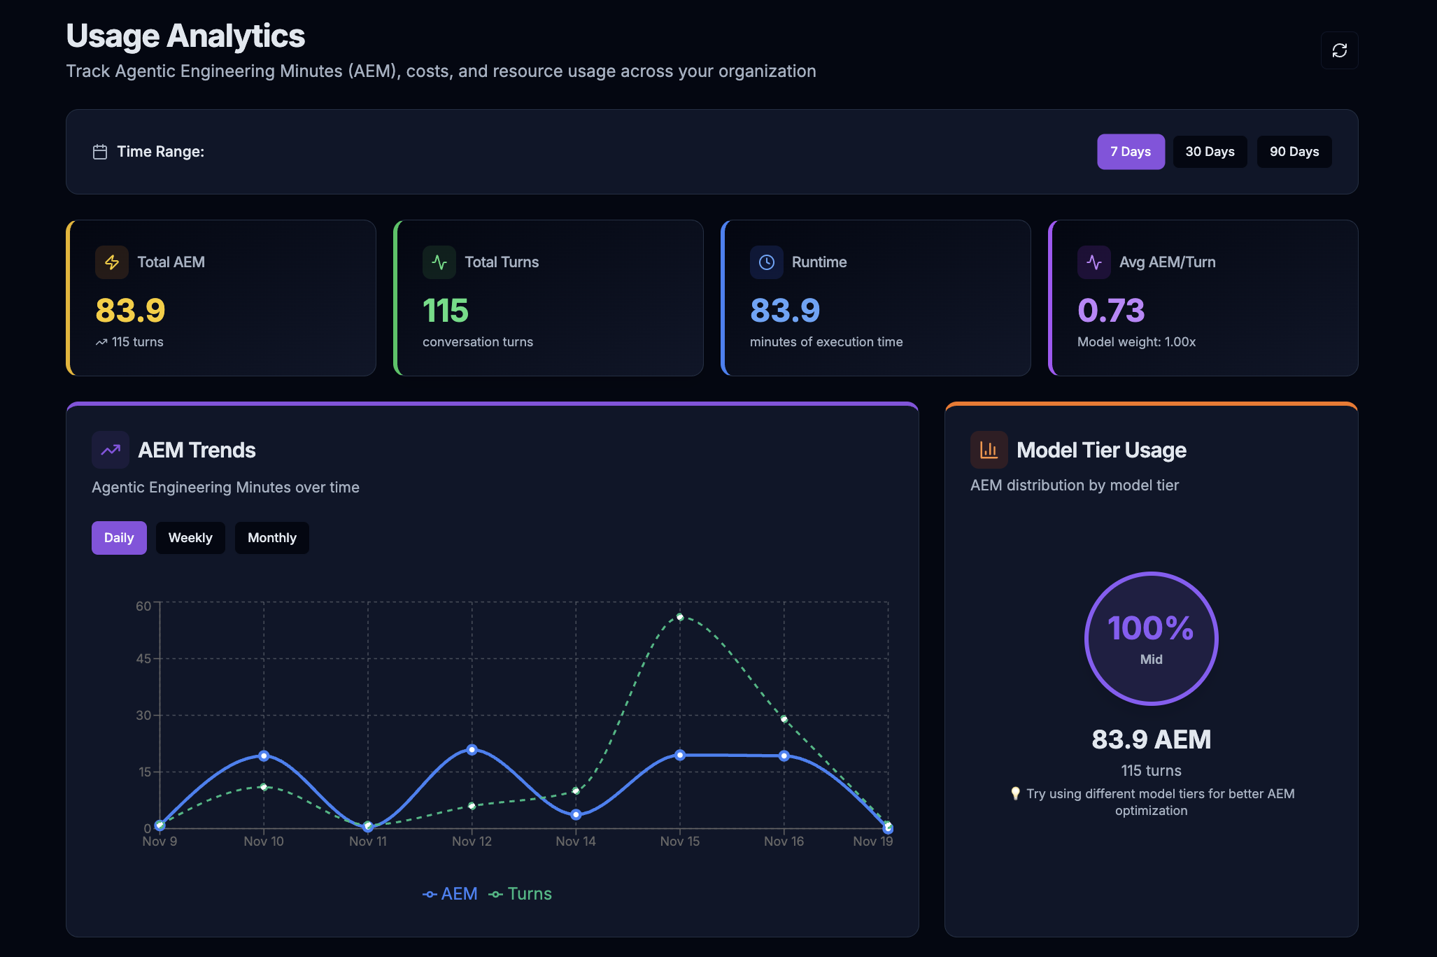Click the refresh icon in top right corner
1437x957 pixels.
tap(1339, 50)
